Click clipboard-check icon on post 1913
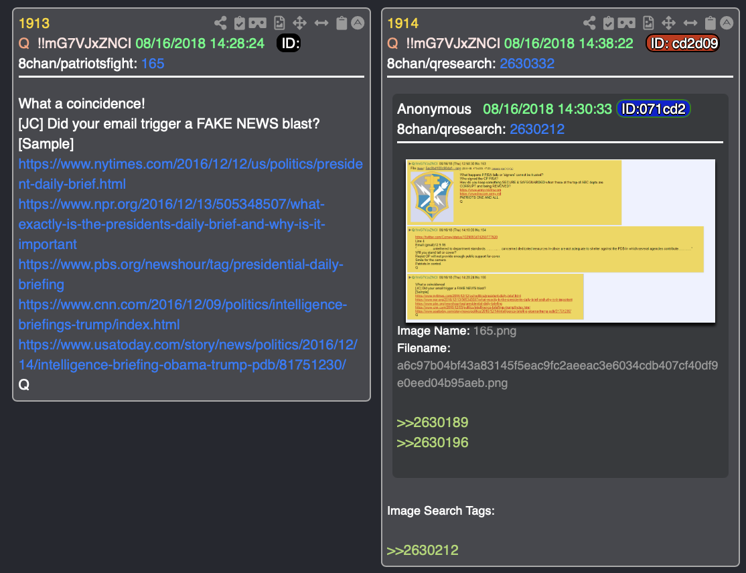Screen dimensions: 746x573 (240, 23)
